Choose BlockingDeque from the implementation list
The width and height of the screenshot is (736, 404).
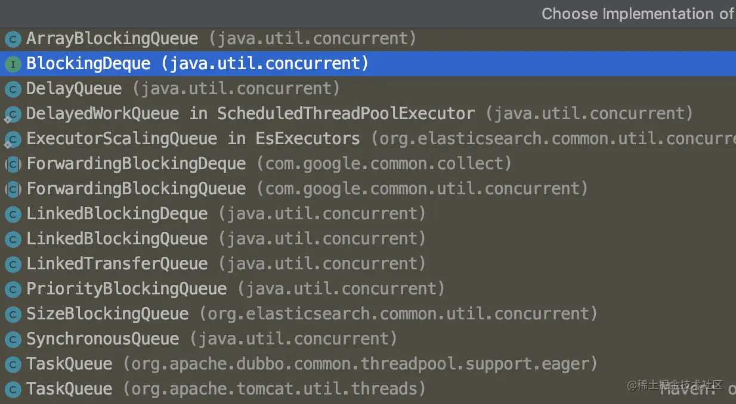[88, 64]
